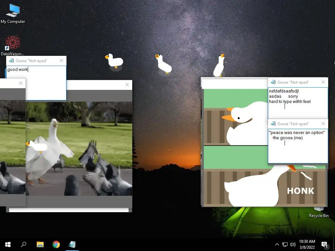This screenshot has height=251, width=335.
Task: Click the middle goose on the desktop
Action: (164, 64)
